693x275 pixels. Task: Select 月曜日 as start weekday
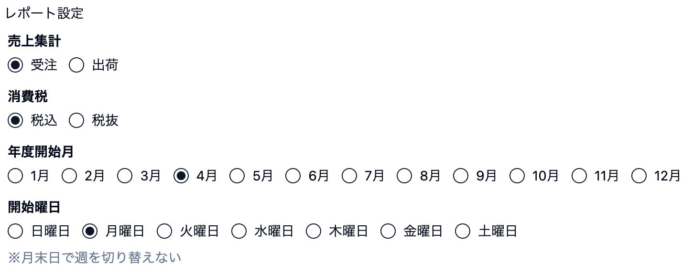coord(90,232)
